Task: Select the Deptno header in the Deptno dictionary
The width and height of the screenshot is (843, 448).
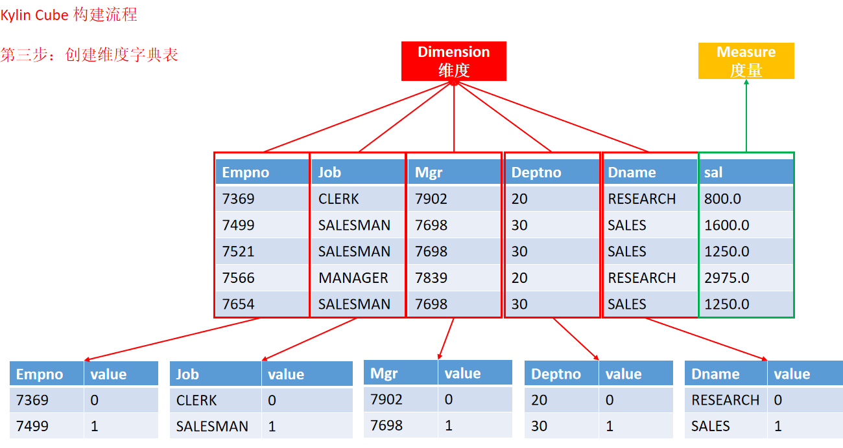Action: click(562, 374)
